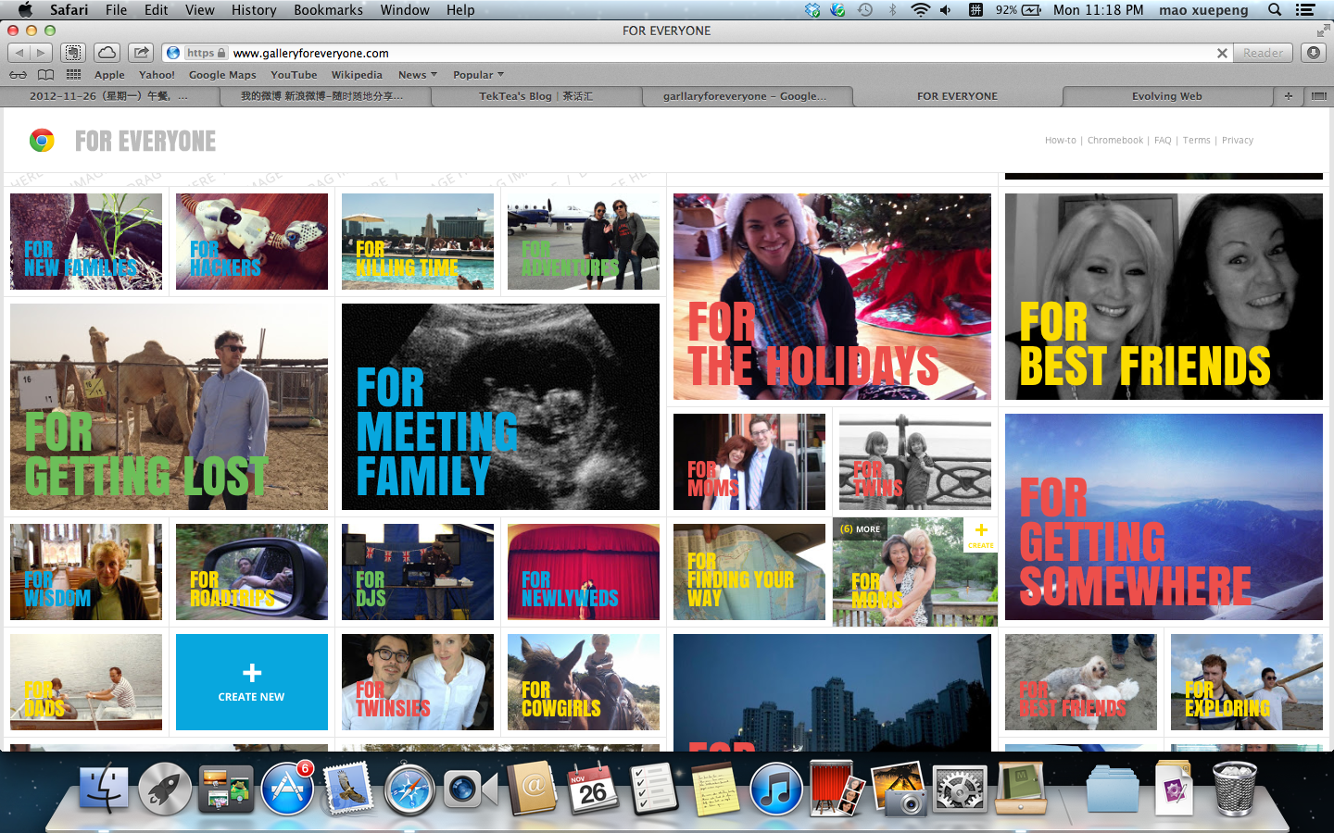The image size is (1334, 833).
Task: Toggle show all tabs button
Action: coord(1318,95)
